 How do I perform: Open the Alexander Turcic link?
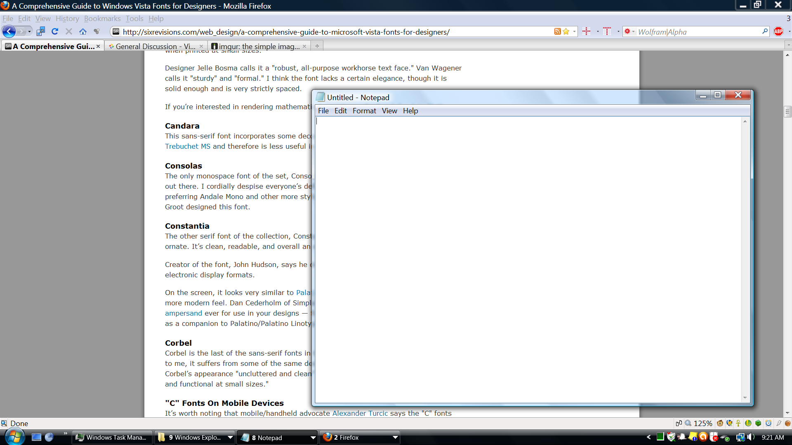[360, 413]
